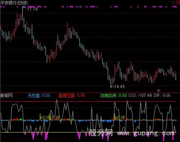Screen dimensions: 180x142
Task: Click the 股旁网 label in the indicator panel
Action: [6, 96]
